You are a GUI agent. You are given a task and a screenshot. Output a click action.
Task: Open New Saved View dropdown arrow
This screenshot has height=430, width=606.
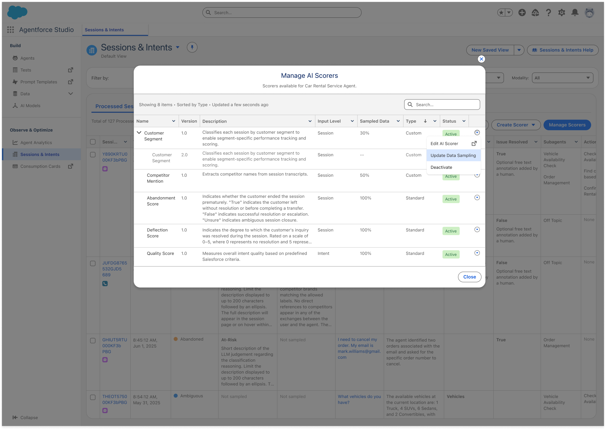pyautogui.click(x=519, y=50)
